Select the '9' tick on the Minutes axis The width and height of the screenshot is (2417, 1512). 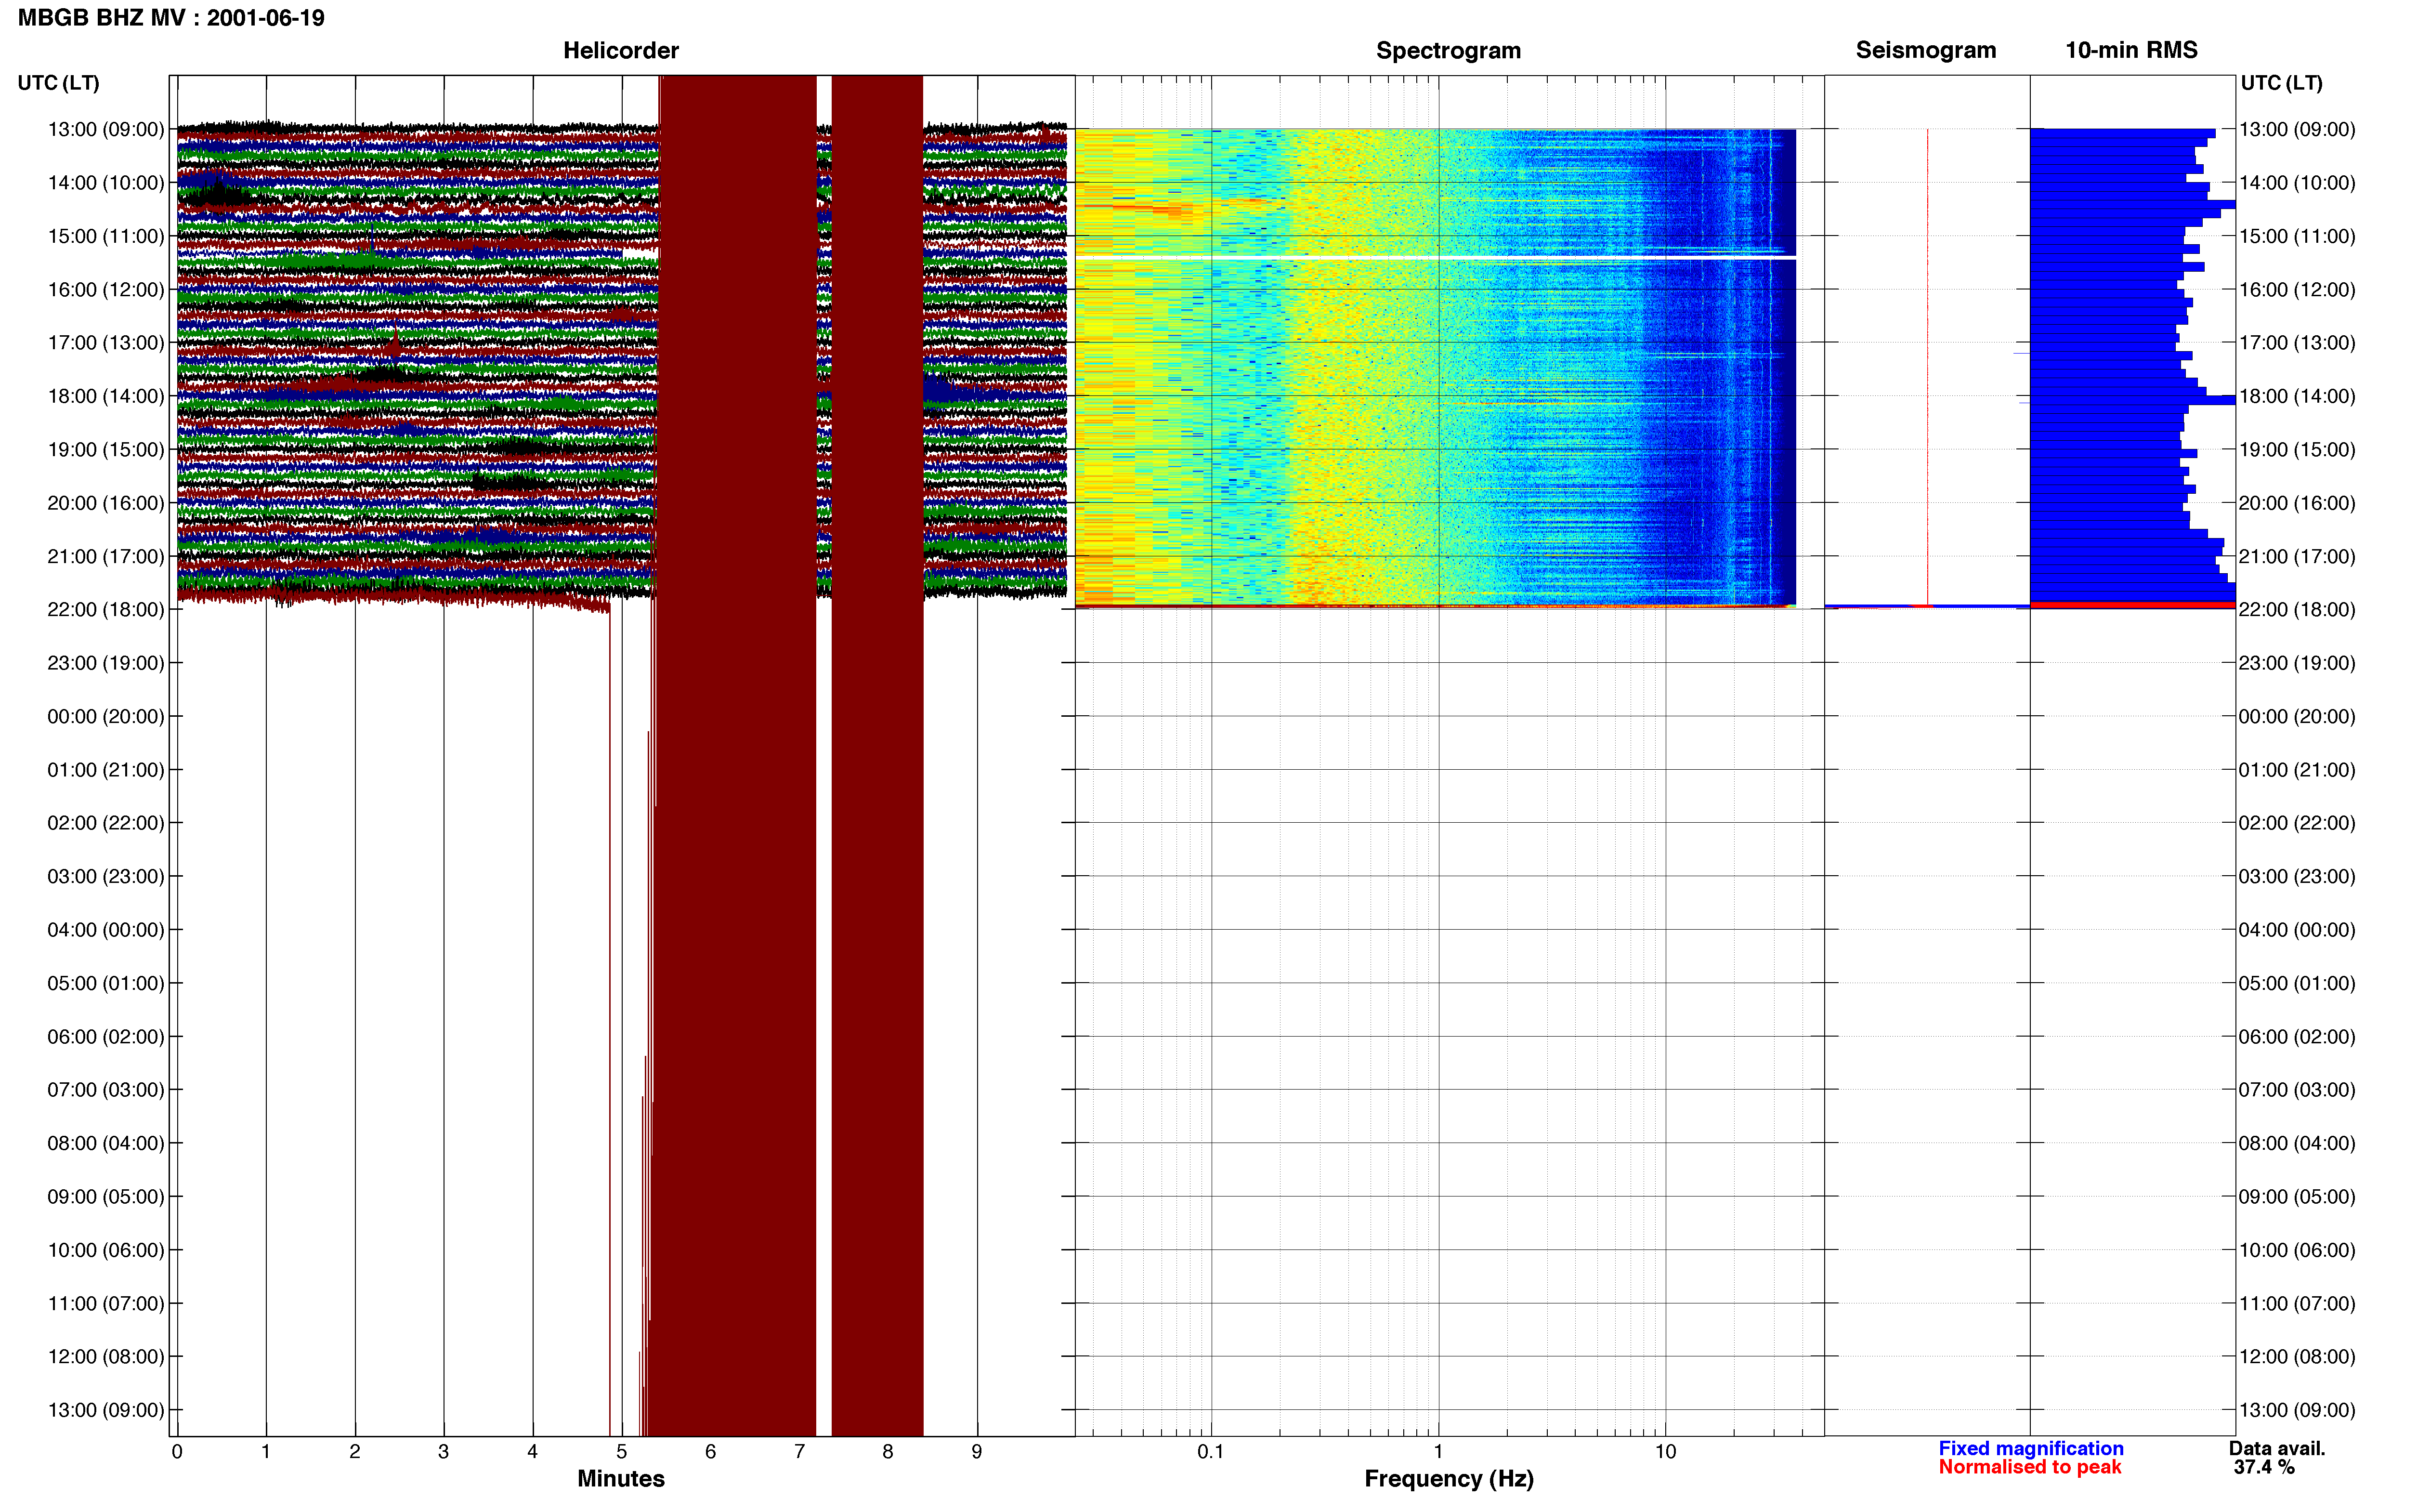point(977,1452)
